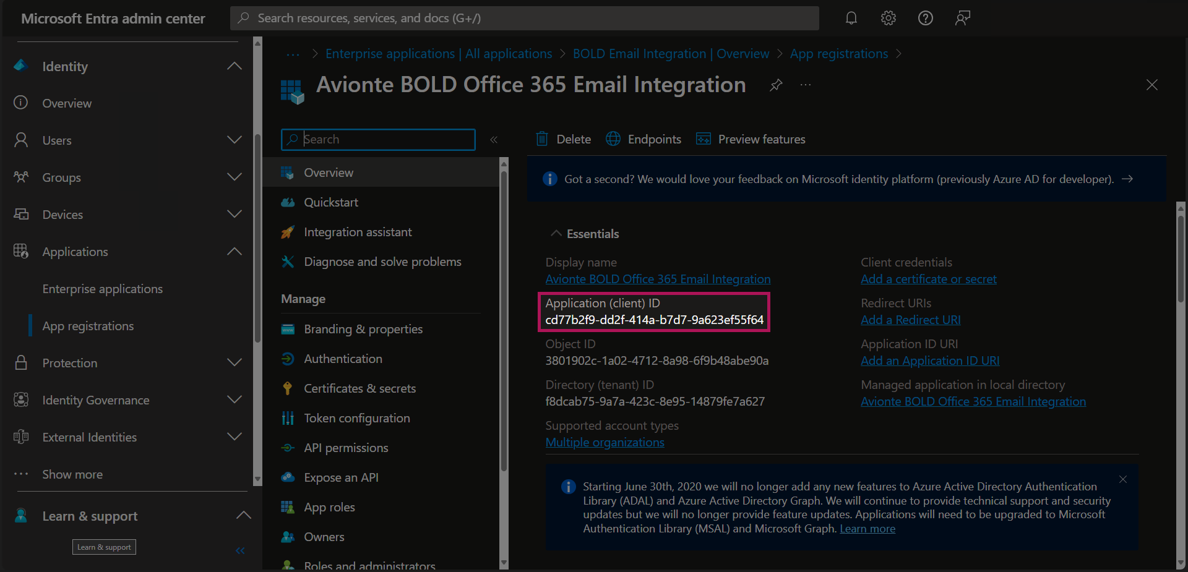Screen dimensions: 1188x572
Task: Click Add a certificate or secret link
Action: click(x=928, y=279)
